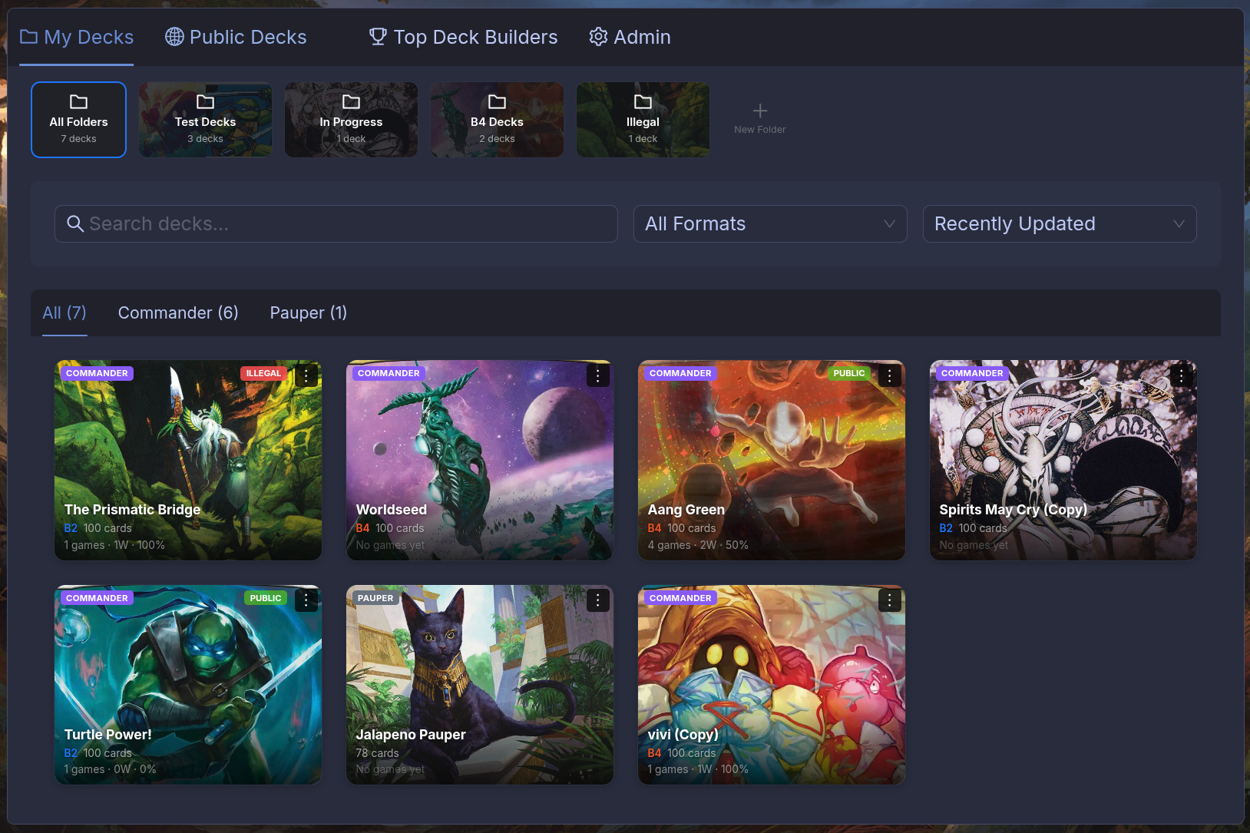The image size is (1250, 833).
Task: Filter decks by Commander (6) tab
Action: coord(178,312)
